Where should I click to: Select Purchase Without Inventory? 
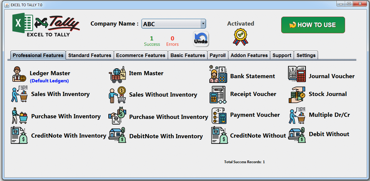click(168, 117)
